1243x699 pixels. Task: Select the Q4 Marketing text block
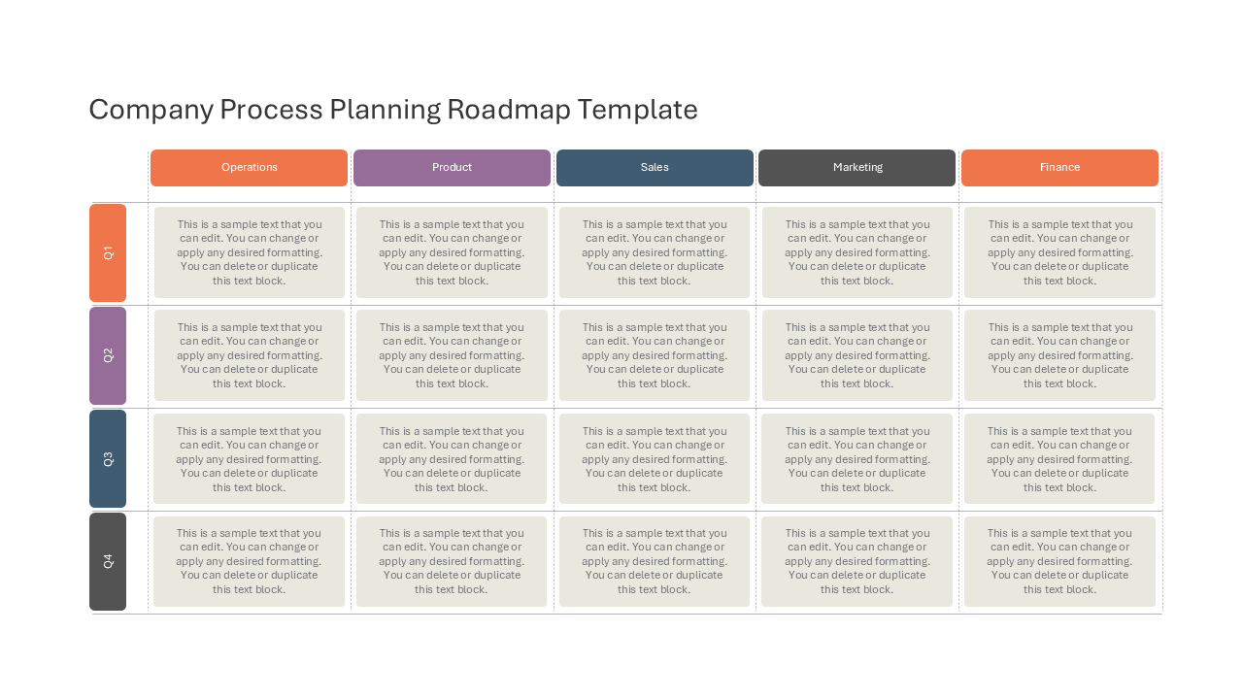(x=857, y=561)
